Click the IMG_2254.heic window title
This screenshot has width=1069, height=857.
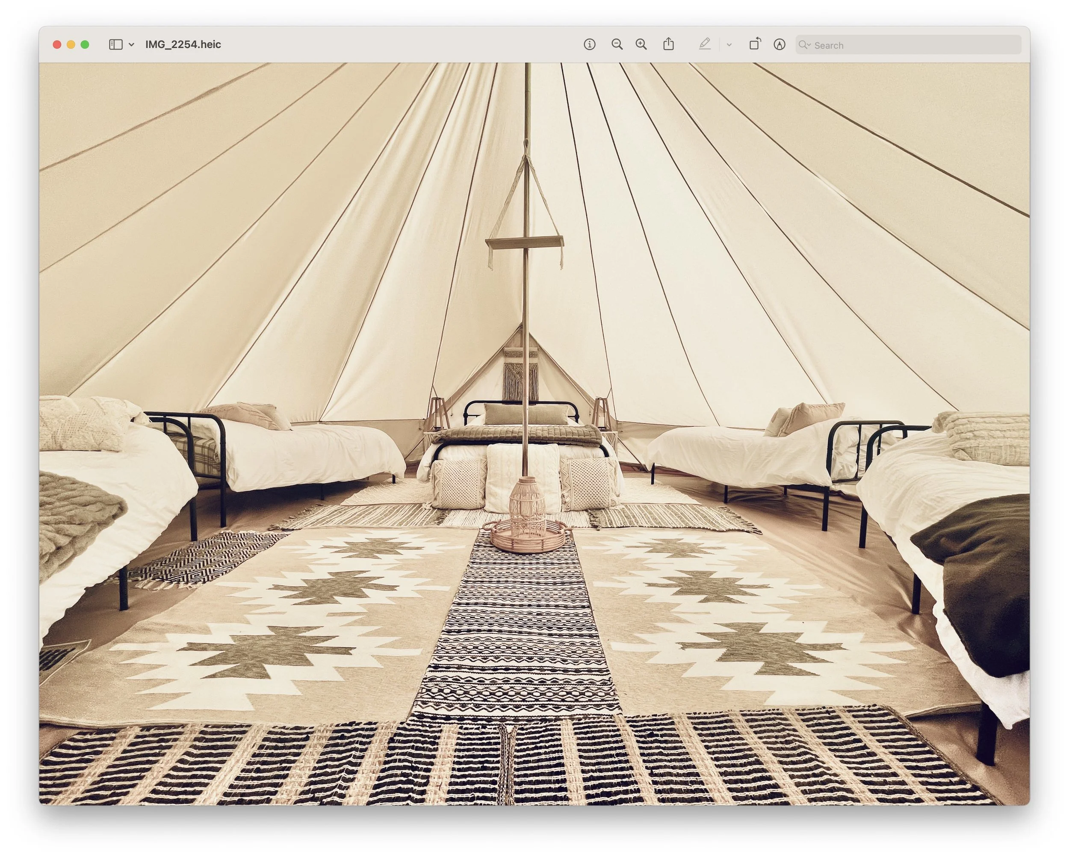point(183,44)
